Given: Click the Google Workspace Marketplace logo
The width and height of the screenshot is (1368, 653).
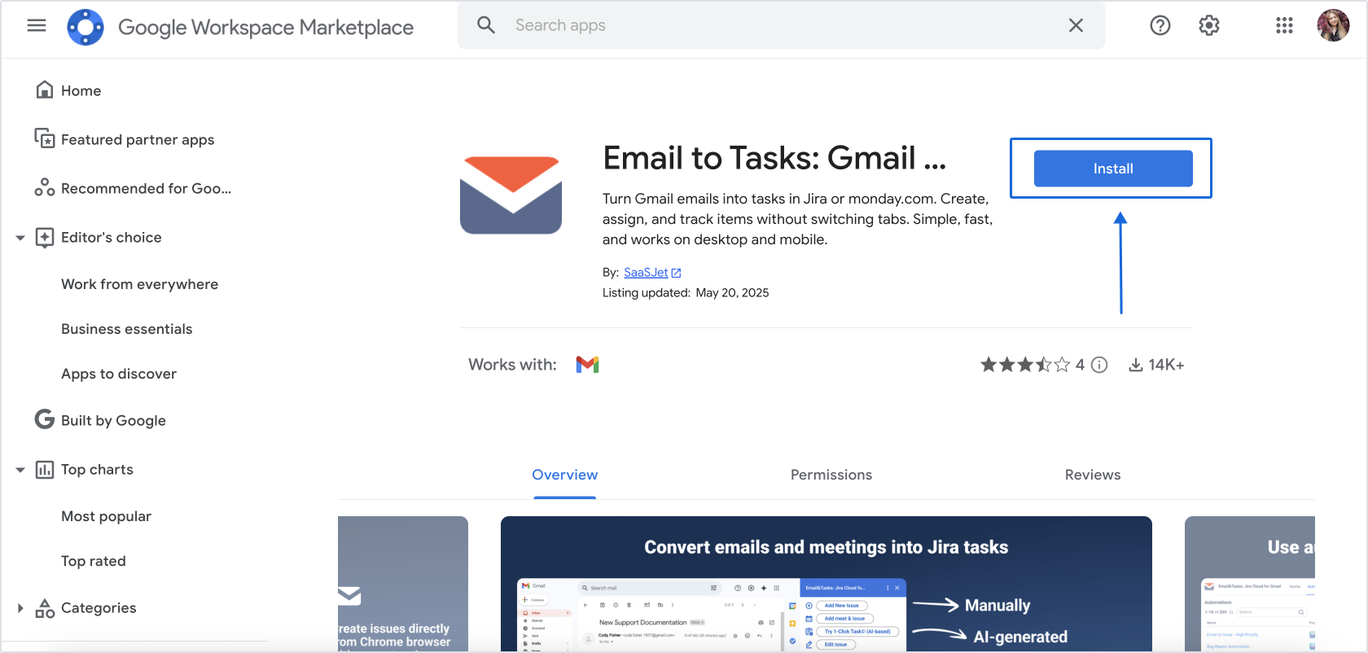Looking at the screenshot, I should pyautogui.click(x=85, y=27).
